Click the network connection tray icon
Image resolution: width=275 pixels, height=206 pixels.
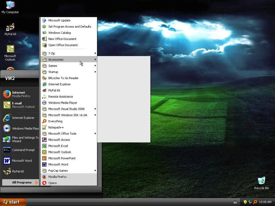tap(250, 202)
